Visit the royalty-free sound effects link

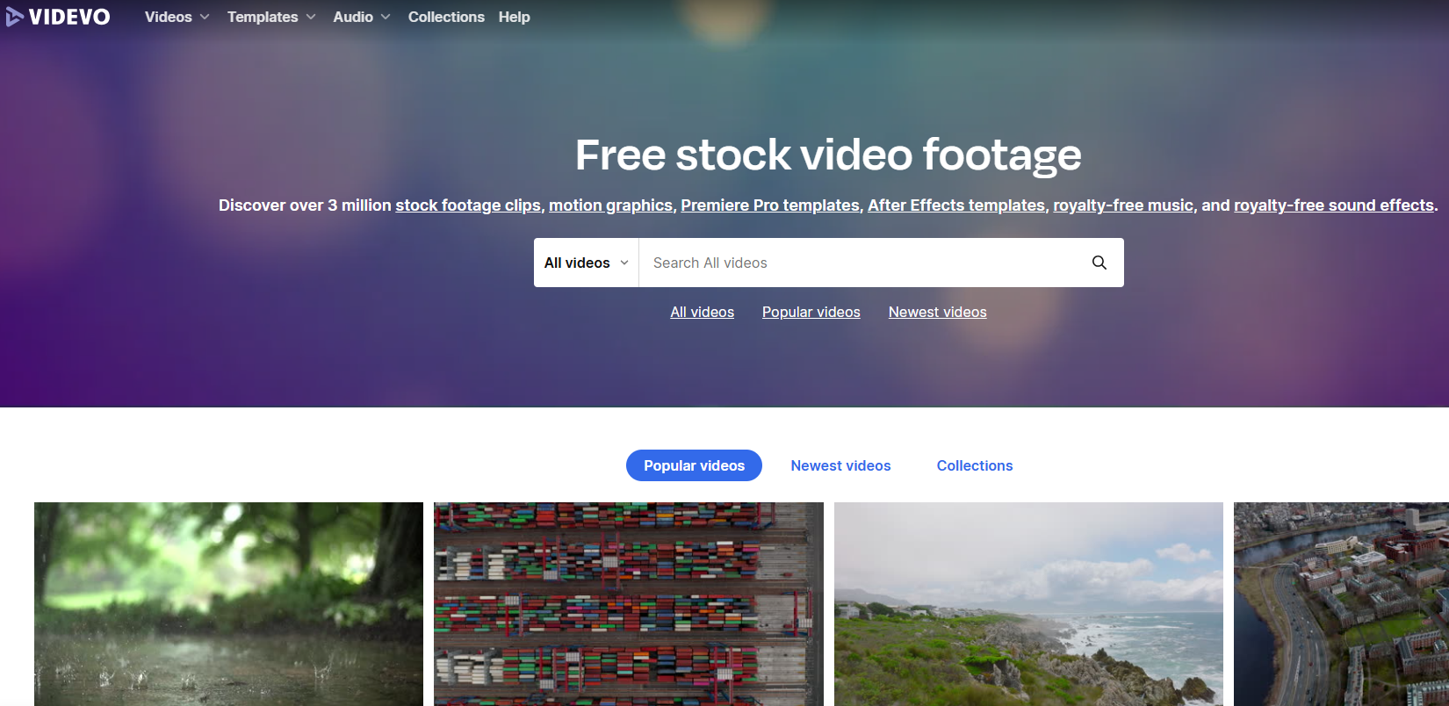pyautogui.click(x=1334, y=205)
